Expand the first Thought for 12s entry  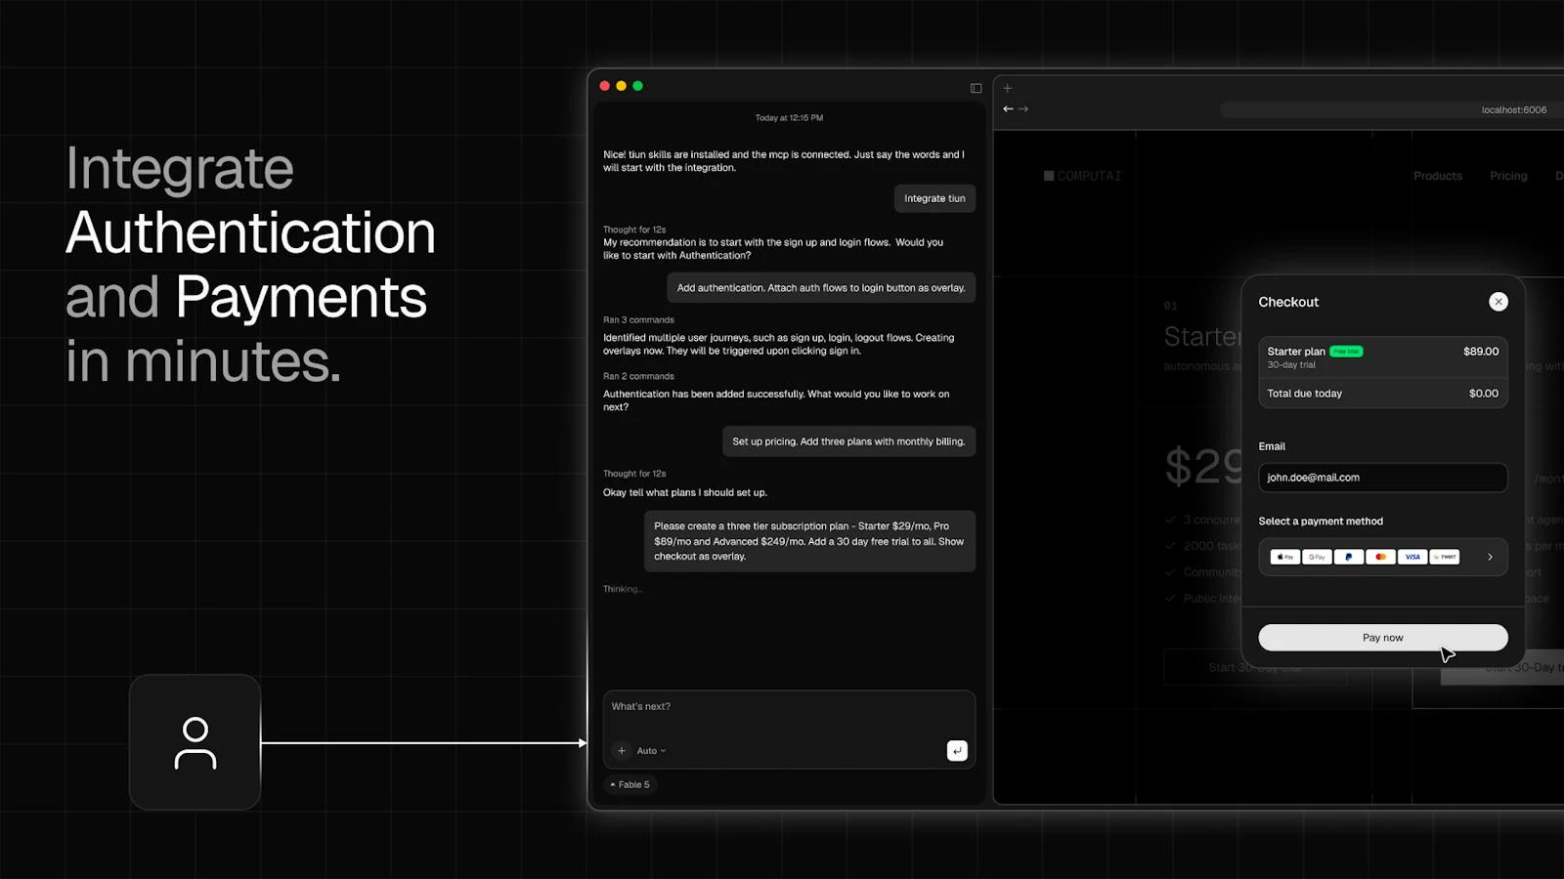[x=634, y=230]
